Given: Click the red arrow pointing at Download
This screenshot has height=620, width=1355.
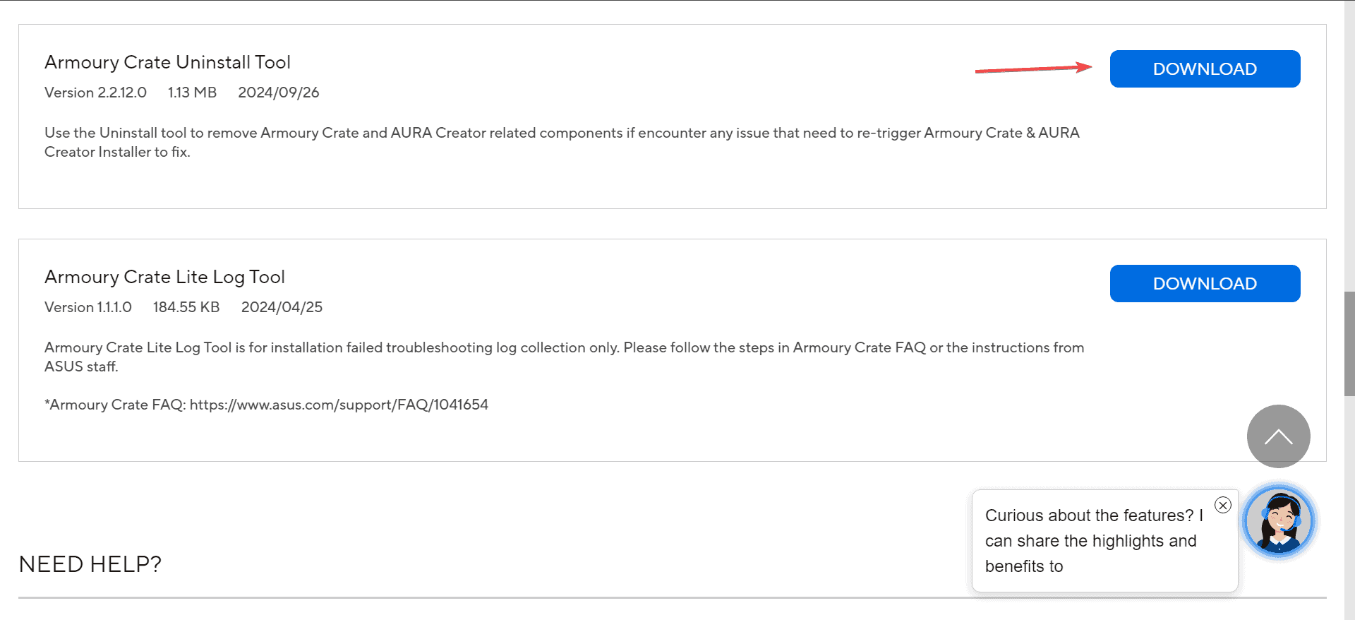Looking at the screenshot, I should tap(1033, 68).
